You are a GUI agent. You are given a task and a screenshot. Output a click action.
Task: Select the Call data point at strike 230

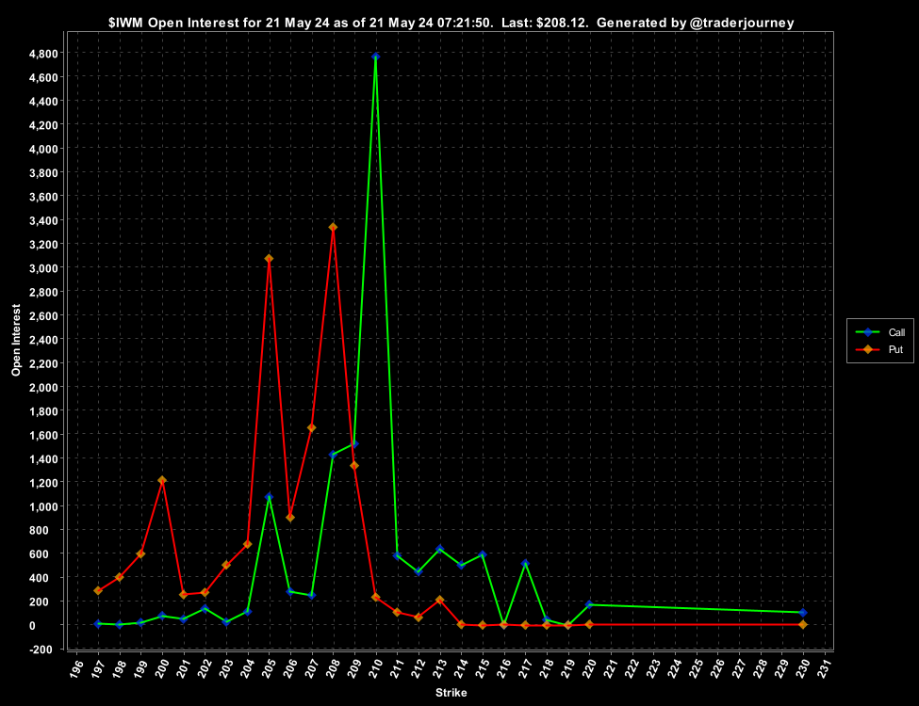[803, 613]
